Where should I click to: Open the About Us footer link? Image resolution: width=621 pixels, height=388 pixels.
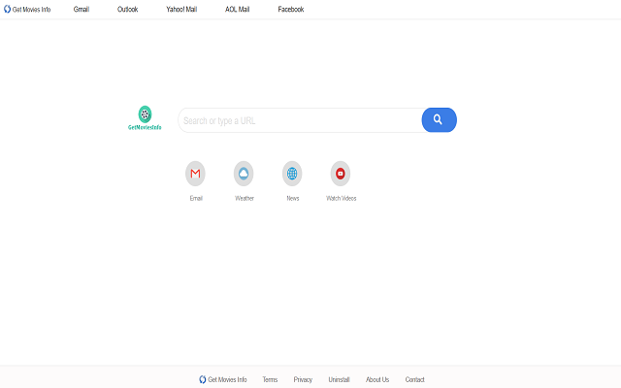pyautogui.click(x=377, y=379)
